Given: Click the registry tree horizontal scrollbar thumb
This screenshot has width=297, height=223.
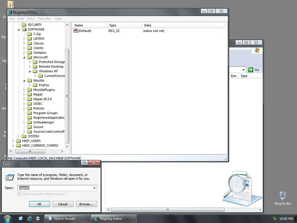Looking at the screenshot, I should tap(30, 151).
